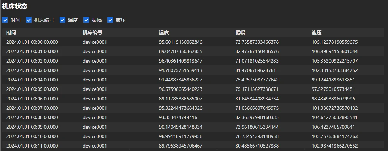Click the 机床状态 panel title
Viewport: 388px width, 151px height.
click(x=15, y=6)
